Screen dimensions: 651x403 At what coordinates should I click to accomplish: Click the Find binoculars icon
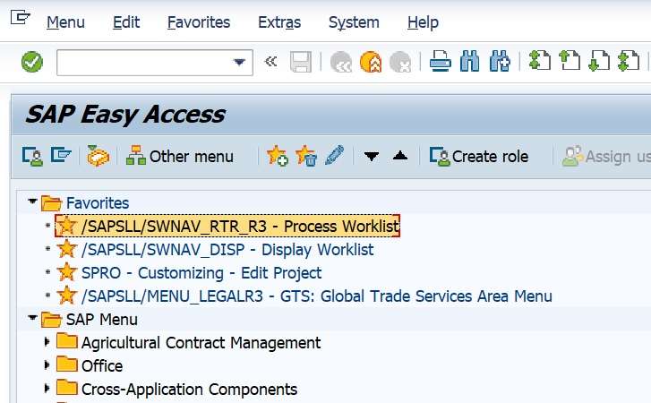[x=469, y=62]
